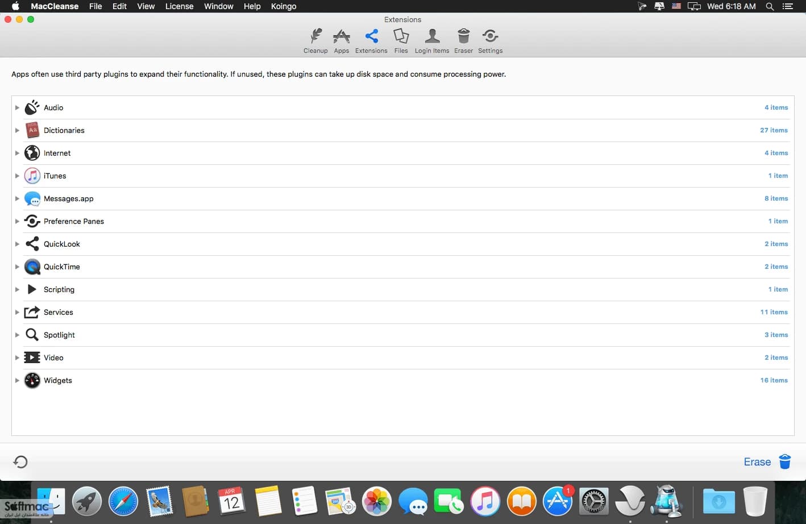Click the Internet globe icon
Image resolution: width=806 pixels, height=524 pixels.
pos(32,153)
